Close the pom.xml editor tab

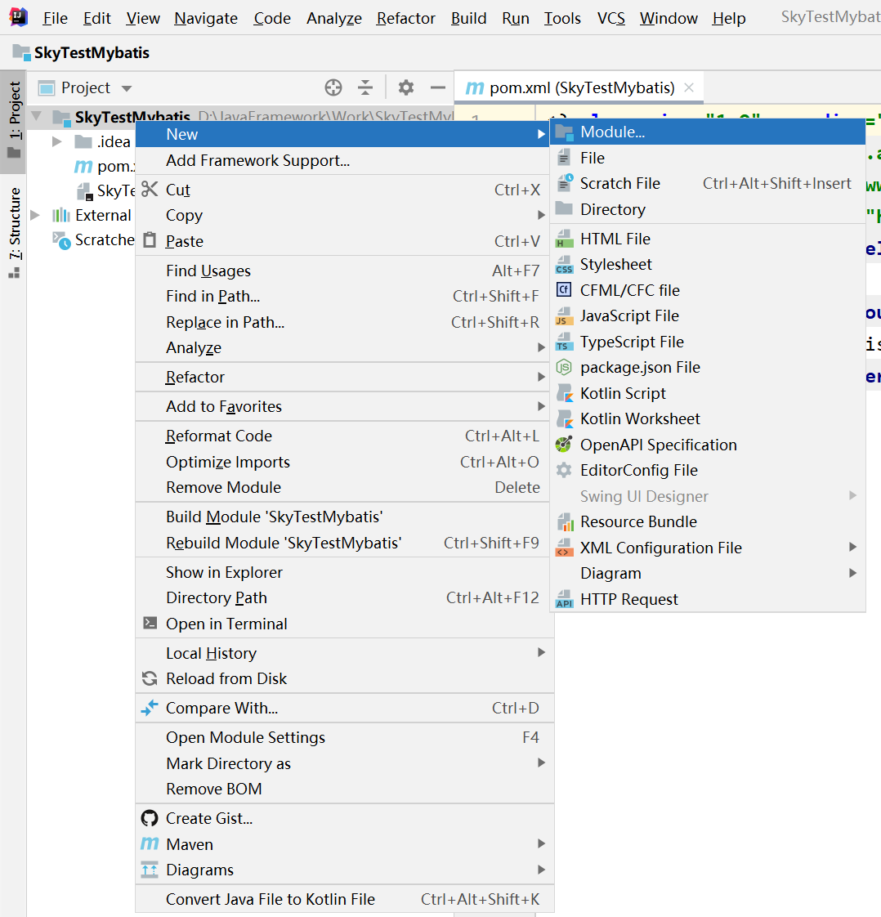pyautogui.click(x=689, y=87)
